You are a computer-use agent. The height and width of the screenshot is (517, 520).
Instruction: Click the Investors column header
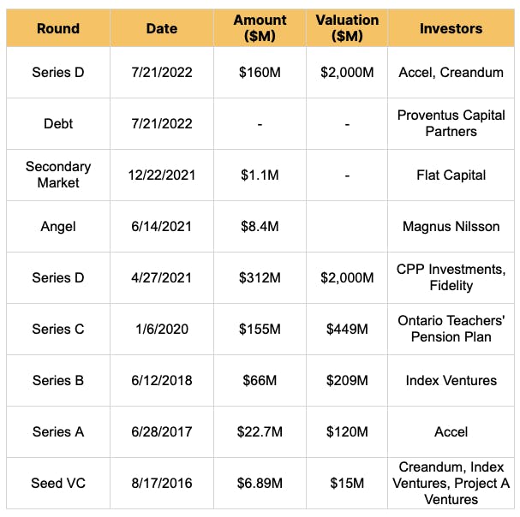[x=451, y=28]
